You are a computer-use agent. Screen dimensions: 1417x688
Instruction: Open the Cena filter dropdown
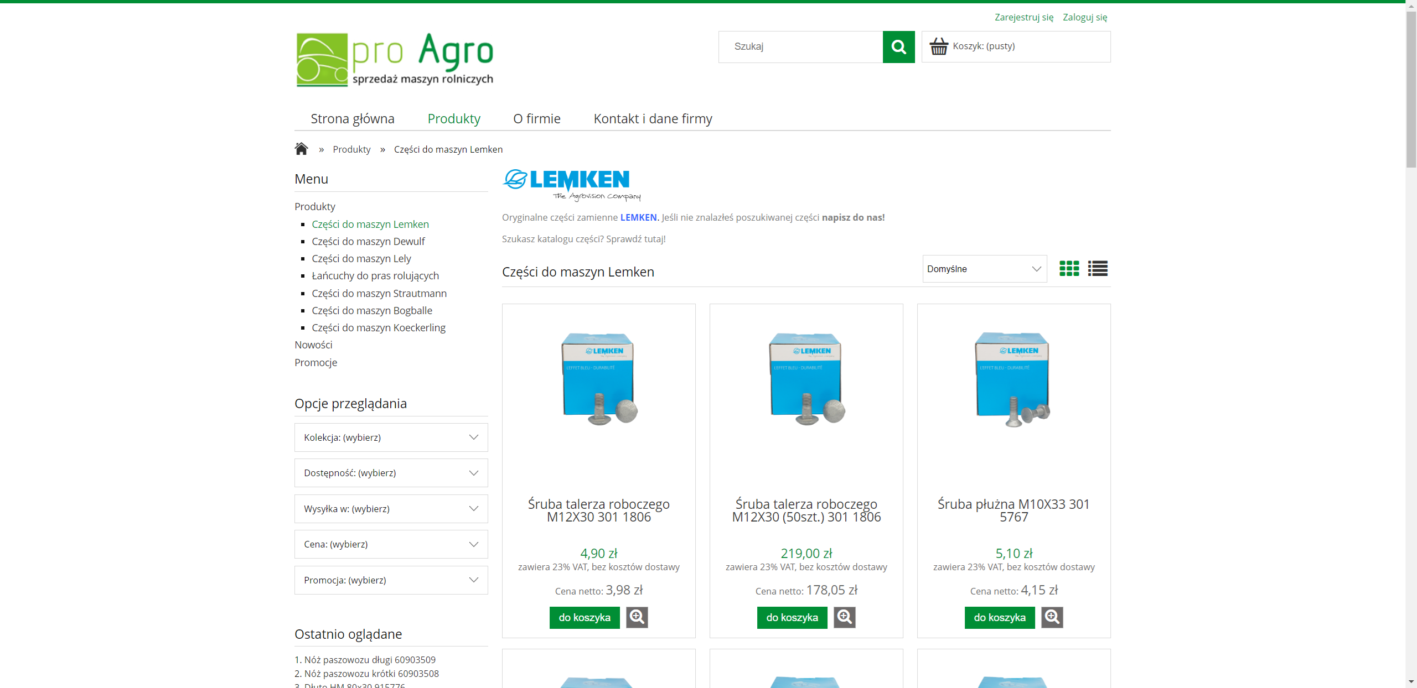pos(391,544)
